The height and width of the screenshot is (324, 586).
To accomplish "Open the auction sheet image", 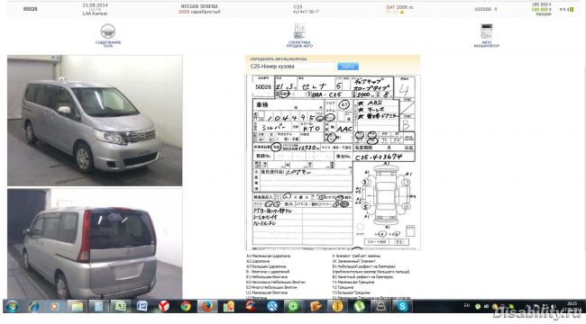I will click(x=333, y=162).
